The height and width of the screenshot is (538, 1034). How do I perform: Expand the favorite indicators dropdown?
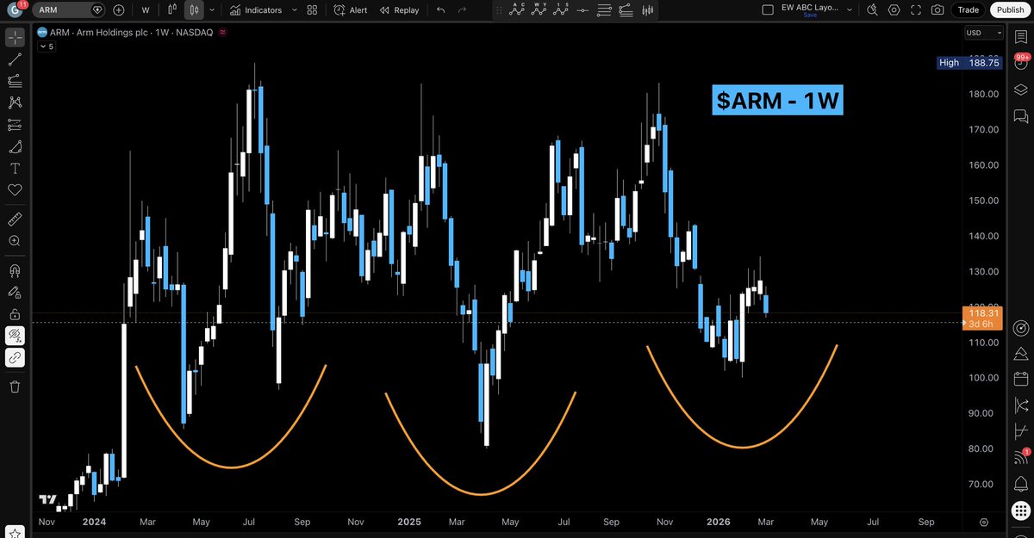(x=294, y=10)
